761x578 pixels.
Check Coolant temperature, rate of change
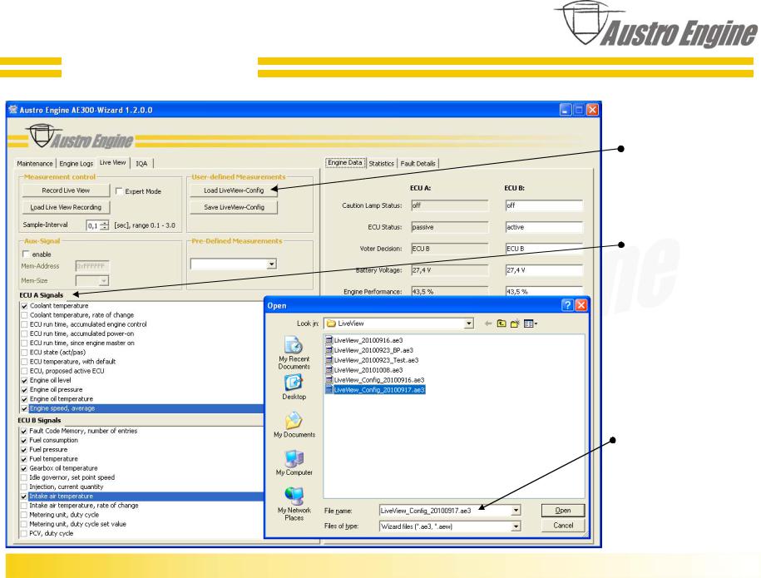point(24,315)
